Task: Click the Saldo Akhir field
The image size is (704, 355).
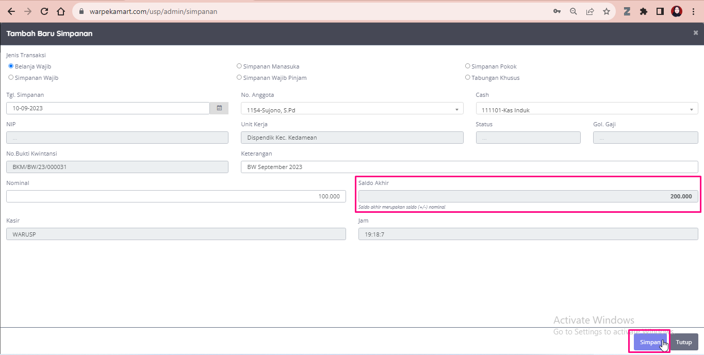Action: tap(528, 196)
